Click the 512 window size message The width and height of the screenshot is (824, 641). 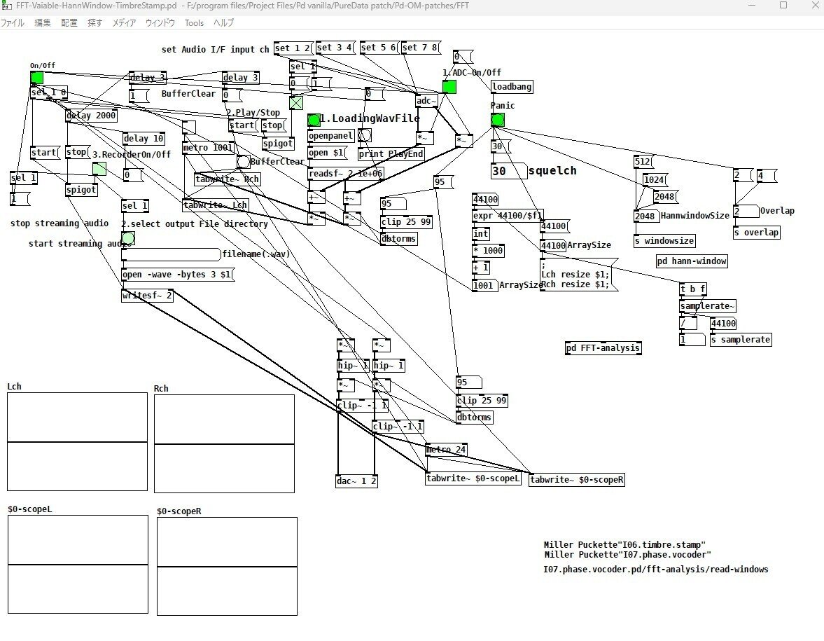[644, 161]
